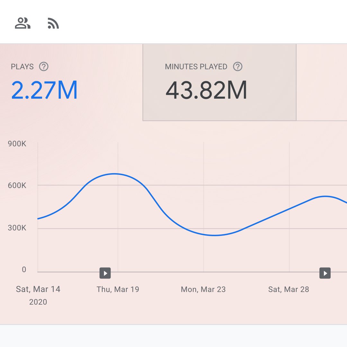Select the episode marker near Thu, Mar 19
The image size is (347, 347).
click(x=105, y=273)
